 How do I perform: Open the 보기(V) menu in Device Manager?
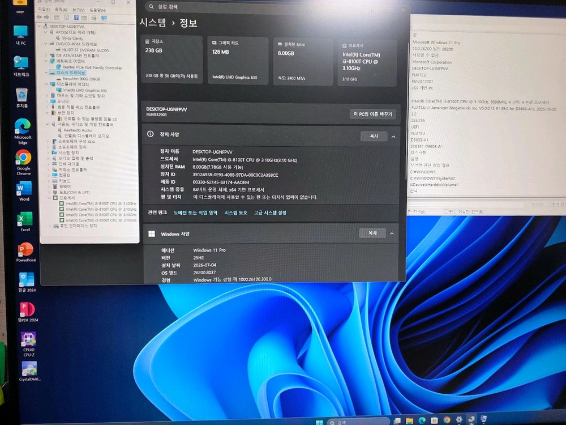78,10
